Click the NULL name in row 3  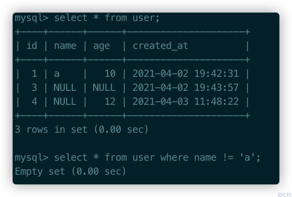65,88
